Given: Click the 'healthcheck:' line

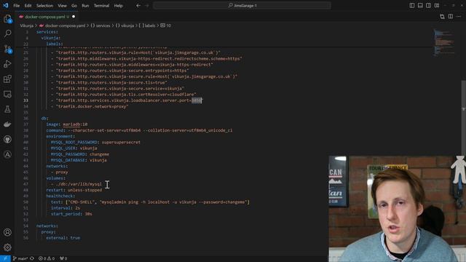Looking at the screenshot, I should point(60,196).
